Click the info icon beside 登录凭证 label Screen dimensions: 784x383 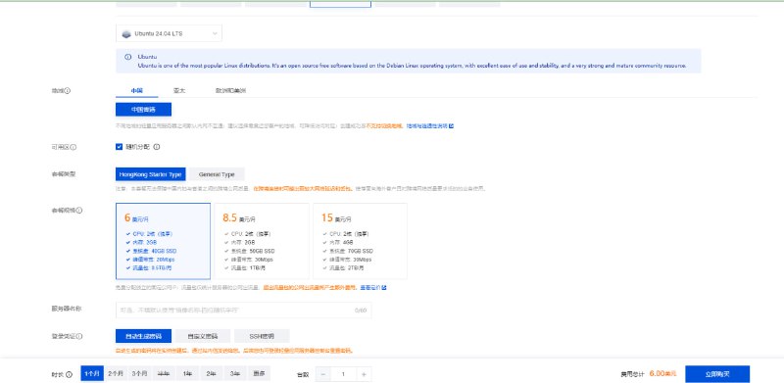(x=79, y=337)
